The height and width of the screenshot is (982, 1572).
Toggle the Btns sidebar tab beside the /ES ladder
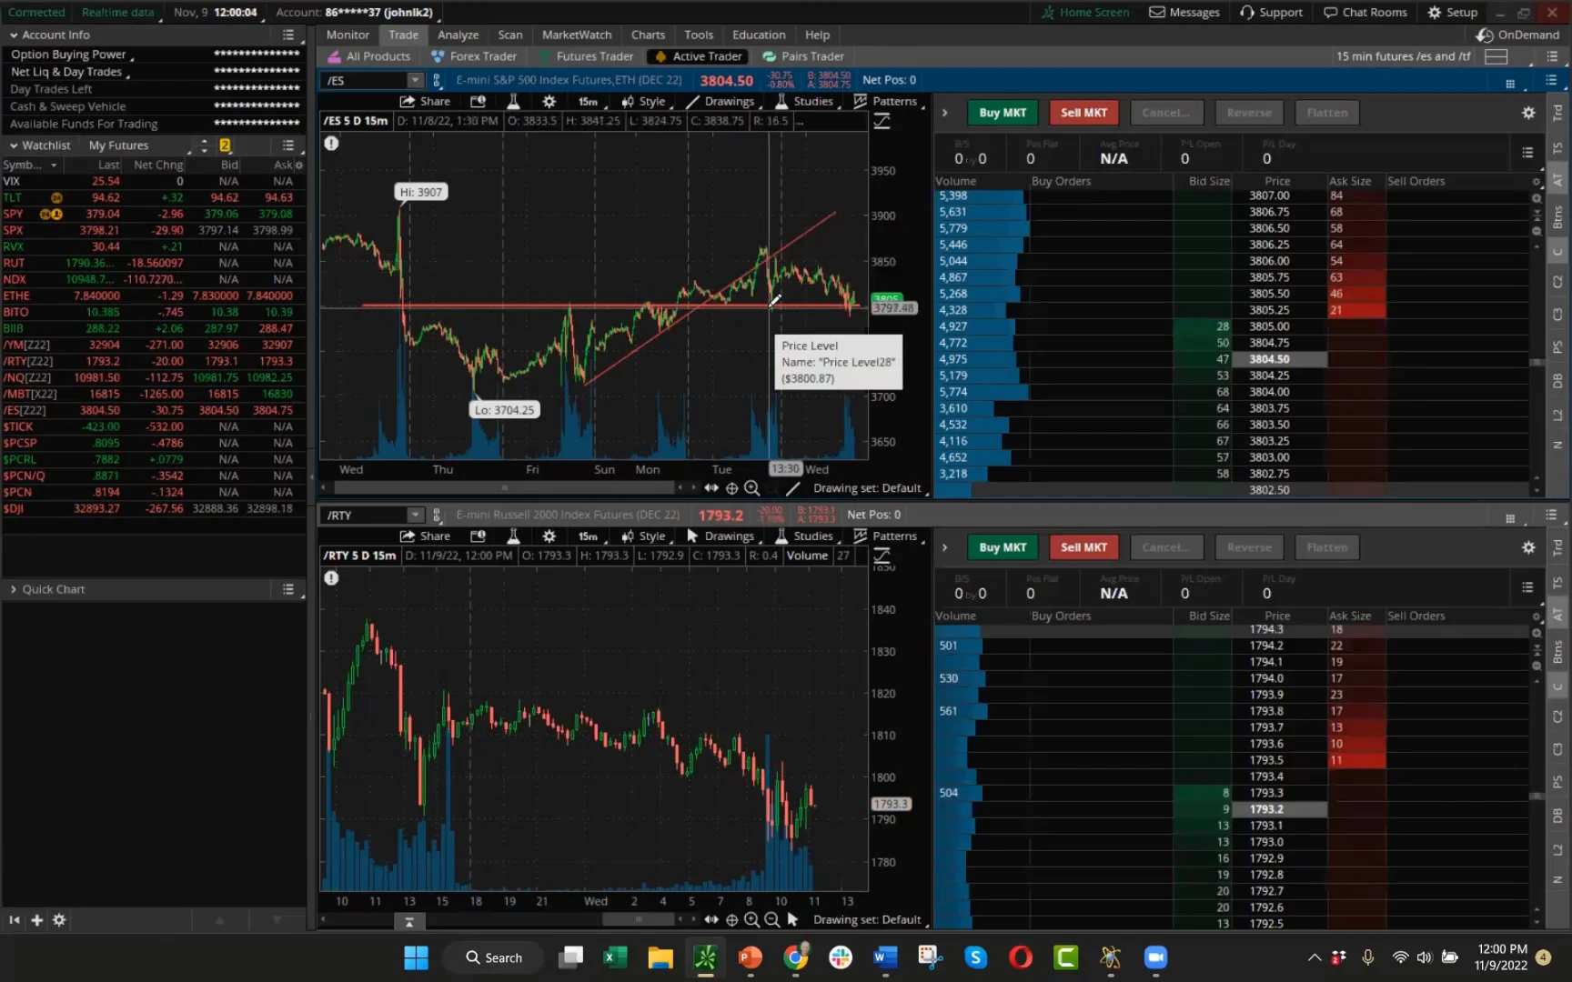[1557, 216]
